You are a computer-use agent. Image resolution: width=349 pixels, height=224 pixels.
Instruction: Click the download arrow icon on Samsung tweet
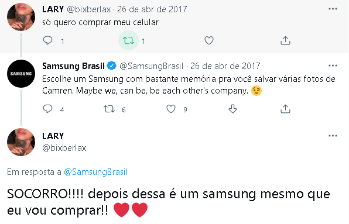[232, 109]
